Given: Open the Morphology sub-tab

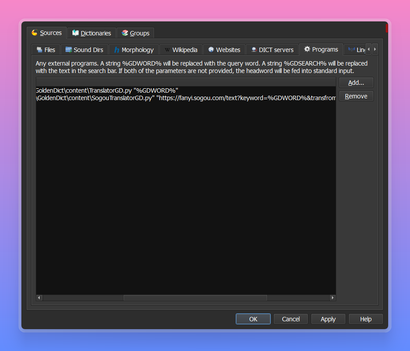Looking at the screenshot, I should pos(134,50).
